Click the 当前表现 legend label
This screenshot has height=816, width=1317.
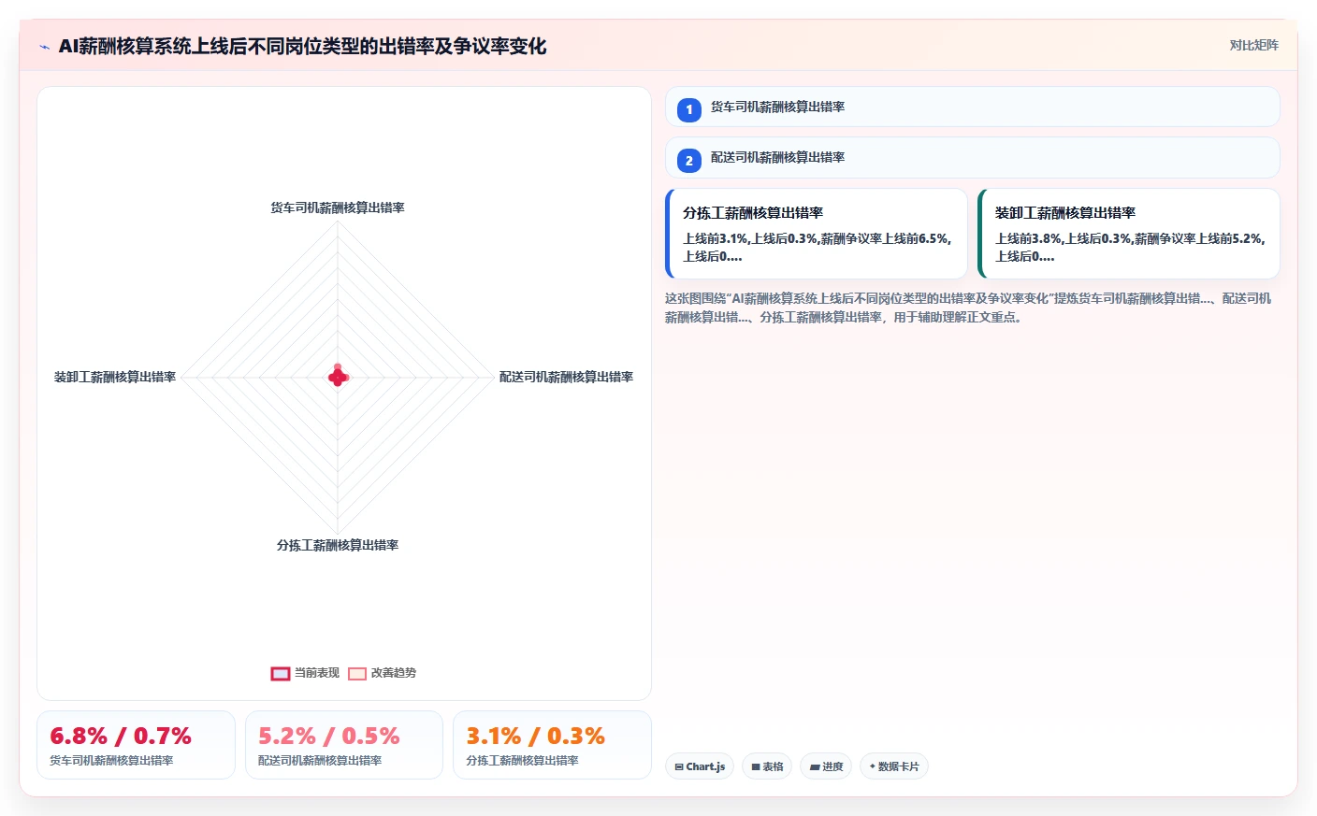[x=317, y=673]
